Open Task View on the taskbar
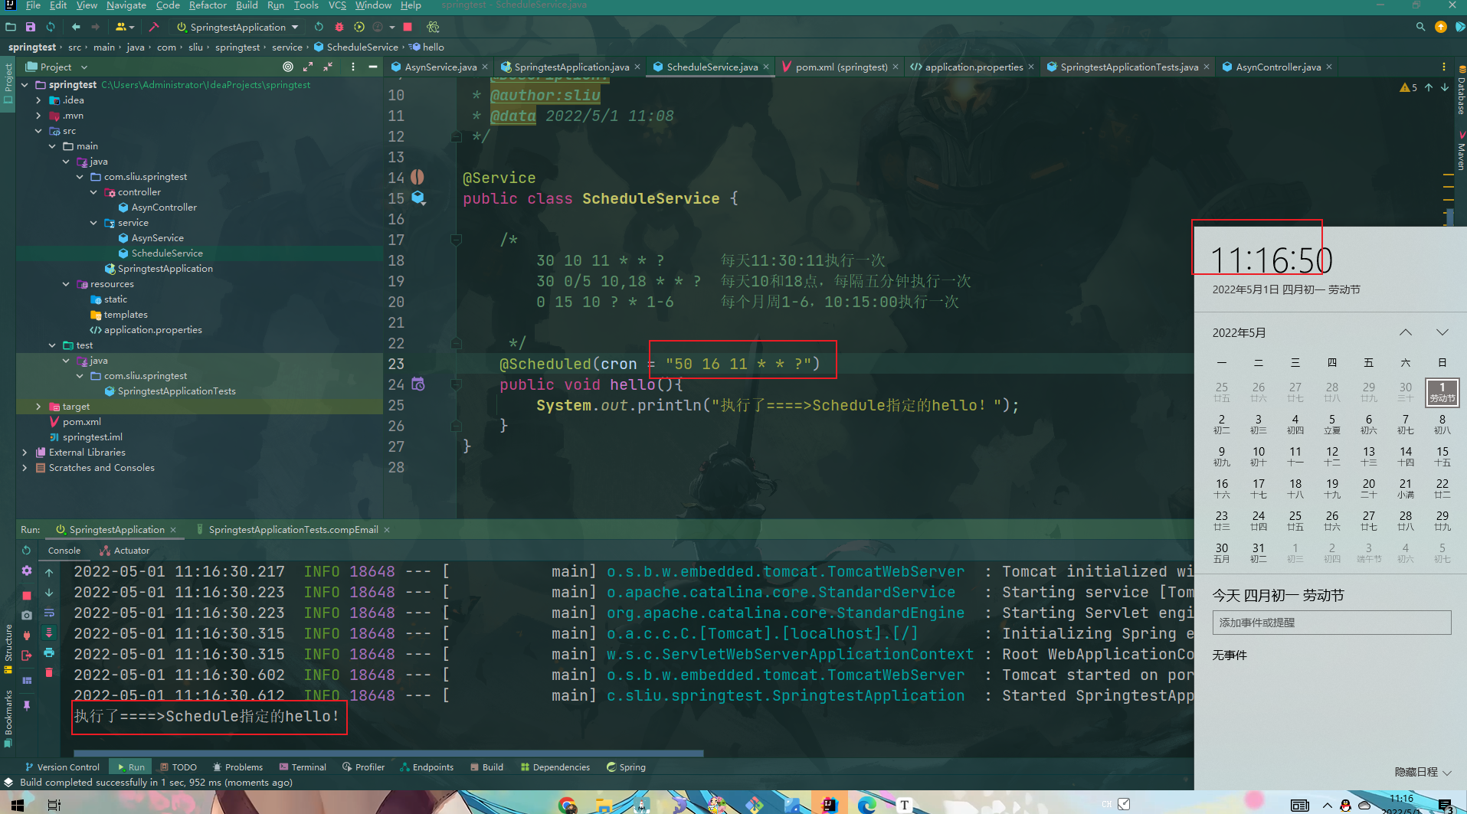The image size is (1467, 814). click(54, 804)
